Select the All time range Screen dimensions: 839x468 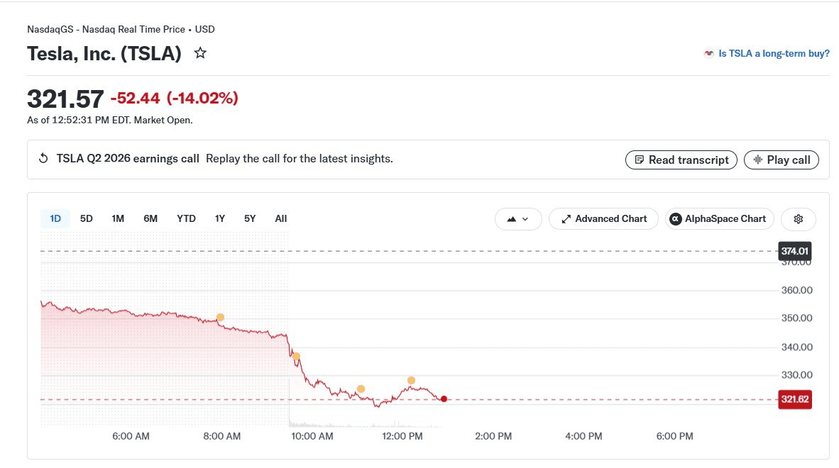(x=281, y=218)
